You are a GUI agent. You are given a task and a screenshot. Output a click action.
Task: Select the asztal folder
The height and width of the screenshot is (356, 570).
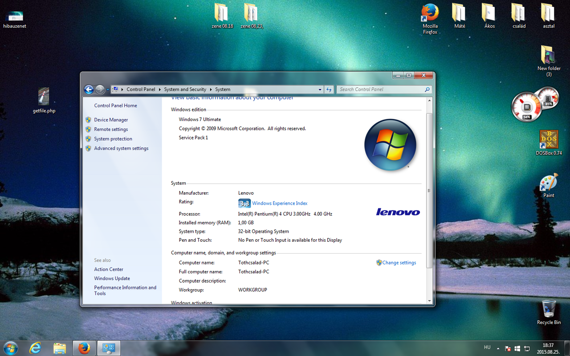coord(549,16)
